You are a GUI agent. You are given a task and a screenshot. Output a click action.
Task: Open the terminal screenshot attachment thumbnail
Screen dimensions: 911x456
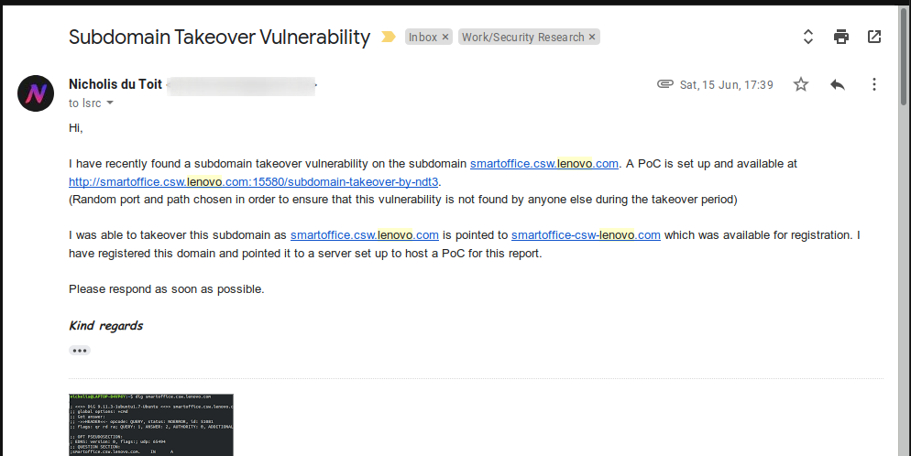(151, 425)
